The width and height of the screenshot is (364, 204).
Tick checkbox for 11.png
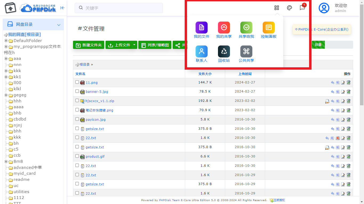coord(77,82)
